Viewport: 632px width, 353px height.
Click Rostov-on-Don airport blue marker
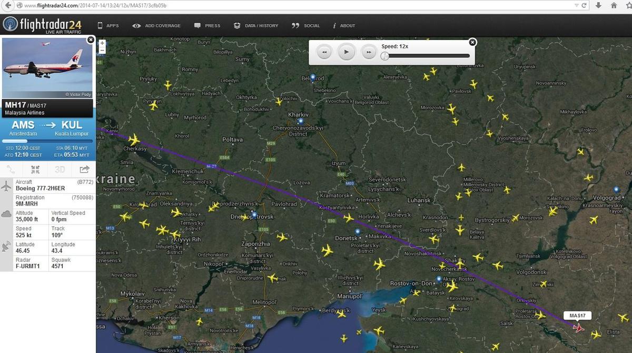[439, 279]
